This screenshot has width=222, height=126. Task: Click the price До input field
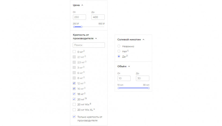click(x=98, y=17)
